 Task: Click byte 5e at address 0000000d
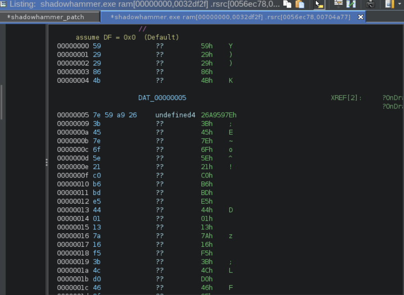(97, 158)
